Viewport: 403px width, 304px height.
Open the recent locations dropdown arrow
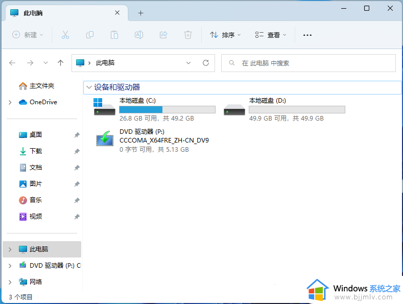[x=45, y=63]
